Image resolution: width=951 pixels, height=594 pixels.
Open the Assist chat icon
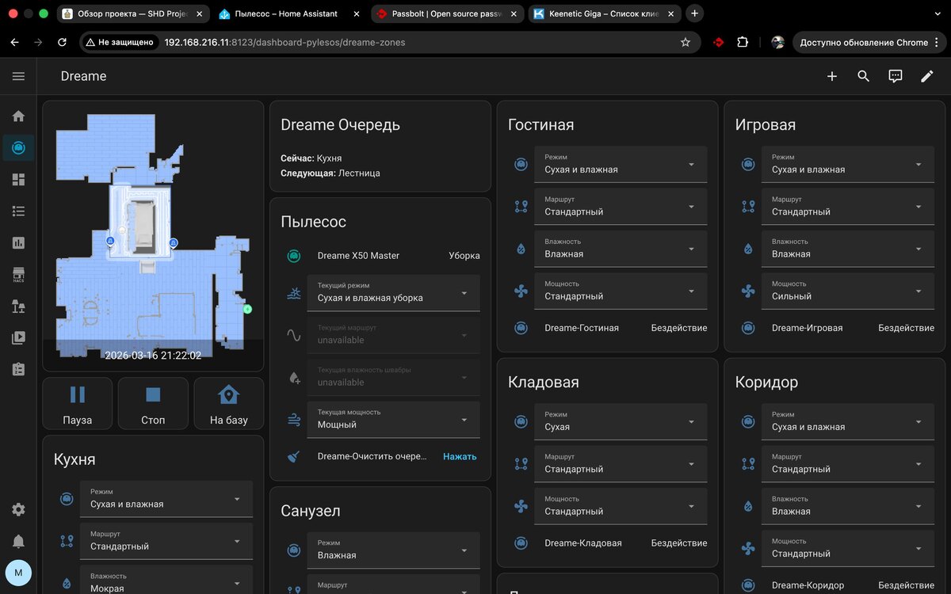coord(896,76)
